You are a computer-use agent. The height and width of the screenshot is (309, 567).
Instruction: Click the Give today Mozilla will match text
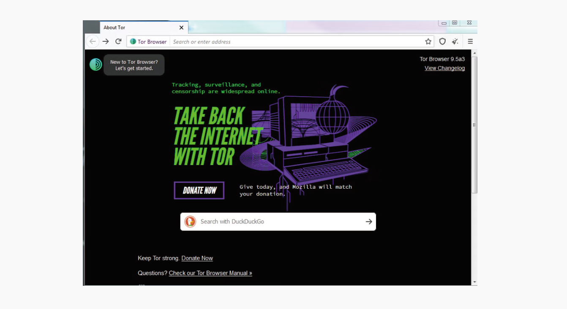(x=296, y=190)
